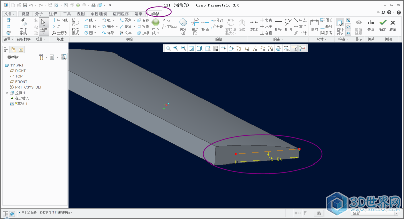Select the 线 (Line) sketch tool
Image resolution: width=404 pixels, height=219 pixels.
pos(89,20)
